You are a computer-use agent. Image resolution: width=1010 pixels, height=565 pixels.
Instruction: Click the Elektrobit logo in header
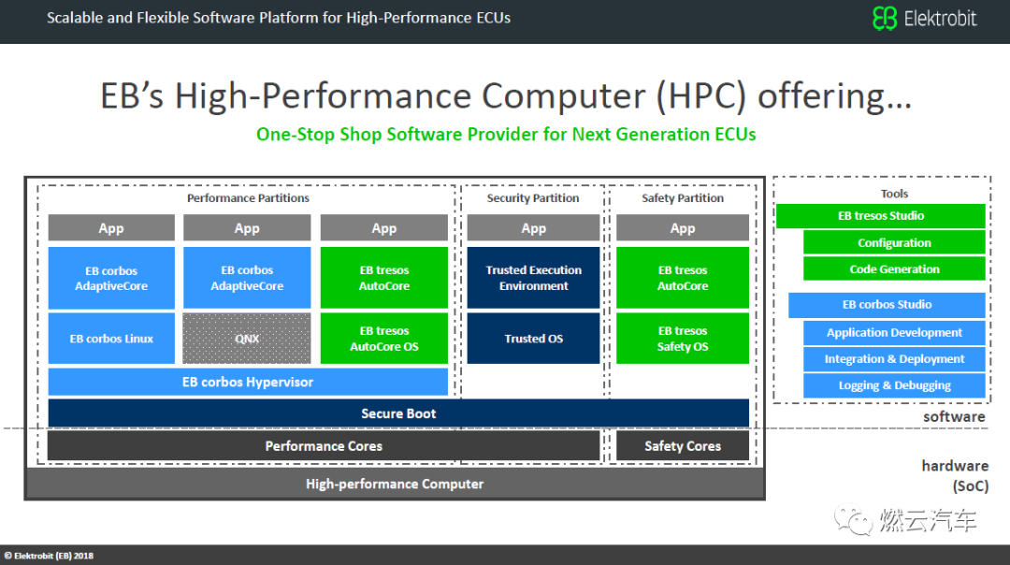coord(925,18)
